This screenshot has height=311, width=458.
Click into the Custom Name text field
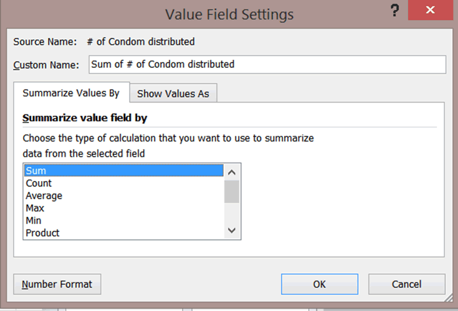267,65
